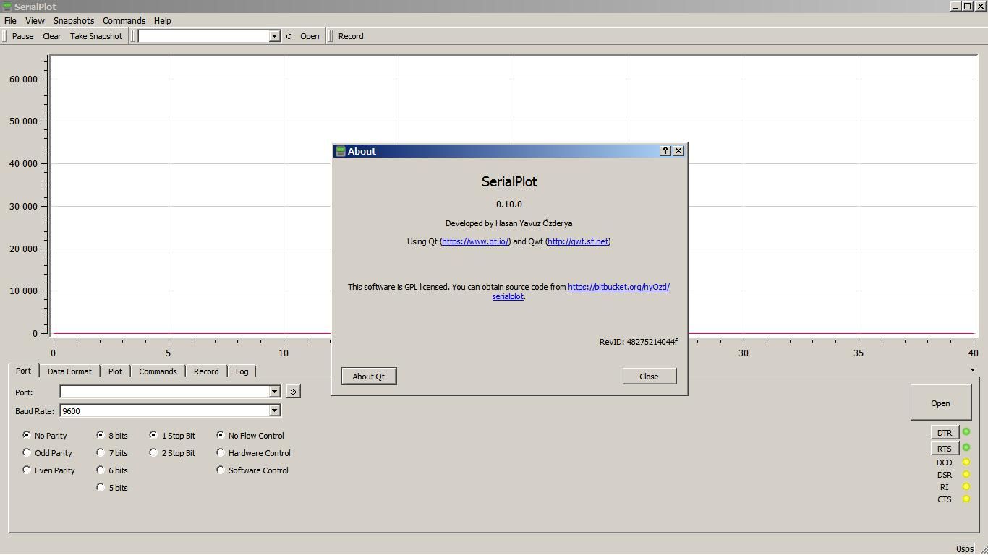This screenshot has height=555, width=988.
Task: Open the qwt.sf.net link
Action: coord(578,241)
